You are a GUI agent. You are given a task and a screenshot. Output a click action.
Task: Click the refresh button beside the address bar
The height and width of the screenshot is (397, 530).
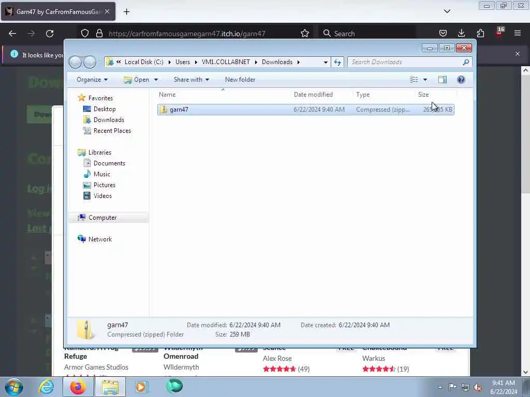click(x=337, y=62)
